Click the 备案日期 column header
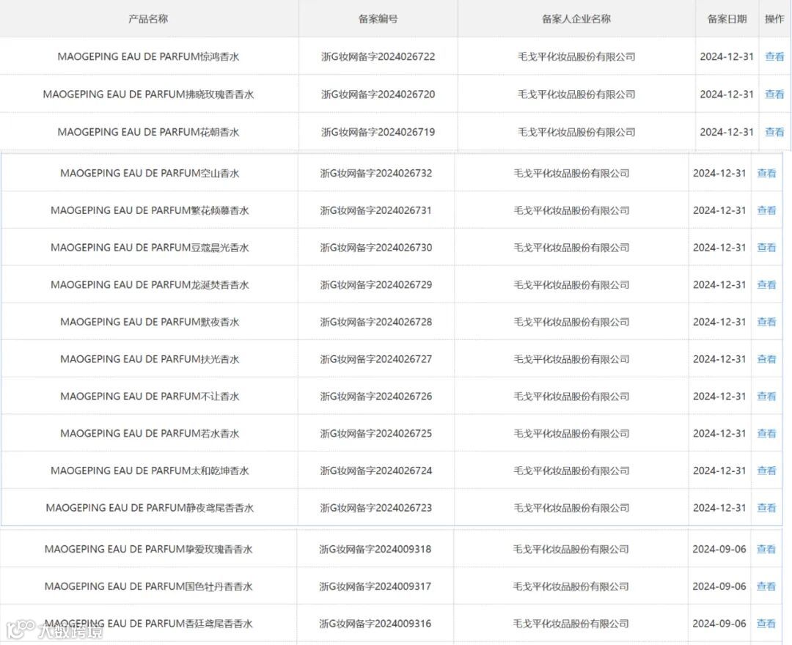This screenshot has width=792, height=645. tap(727, 18)
